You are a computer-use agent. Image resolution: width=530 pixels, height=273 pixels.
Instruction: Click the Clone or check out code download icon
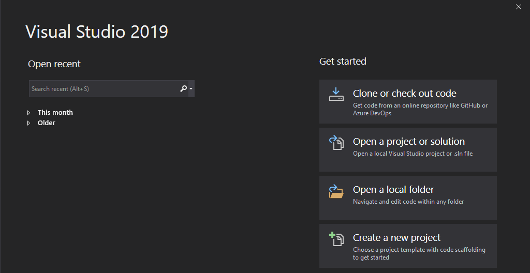click(x=336, y=95)
